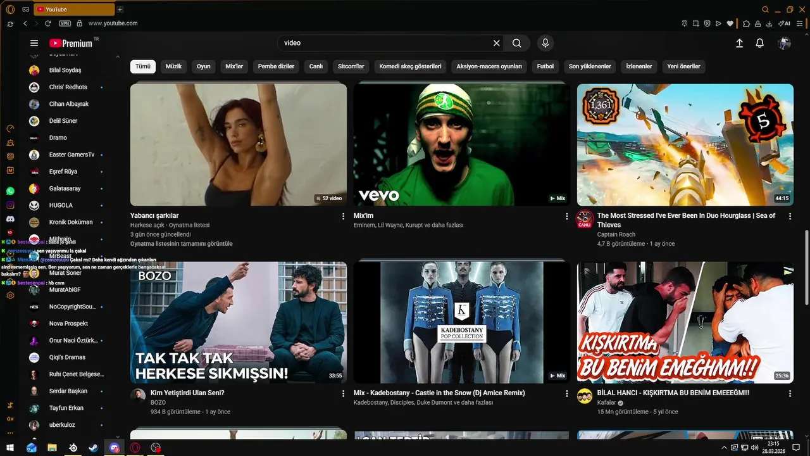The image size is (810, 456).
Task: Open Instagram in the Opera sidebar
Action: click(10, 205)
